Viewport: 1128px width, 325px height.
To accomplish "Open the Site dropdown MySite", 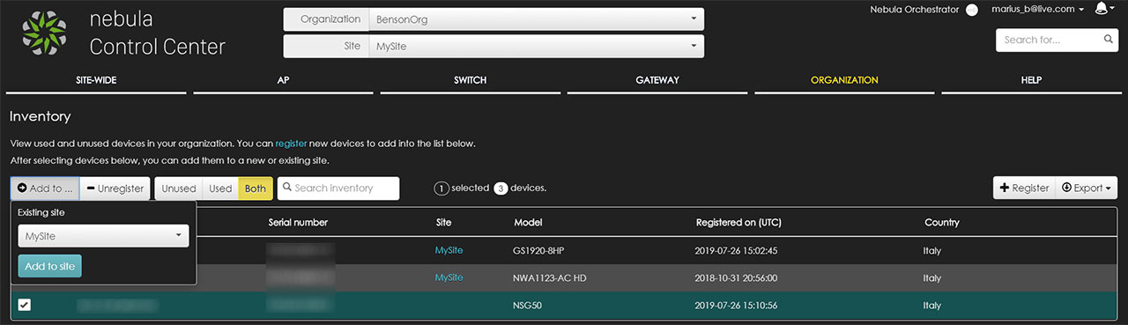I will point(537,46).
